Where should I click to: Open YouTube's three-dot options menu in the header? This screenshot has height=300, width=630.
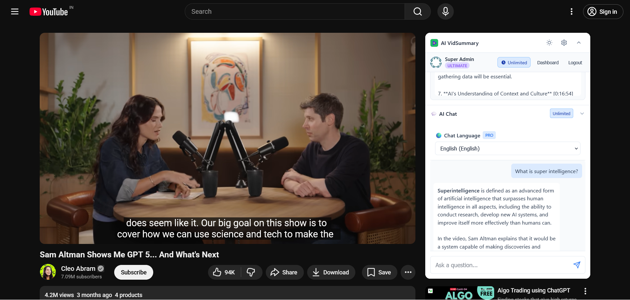pyautogui.click(x=571, y=11)
